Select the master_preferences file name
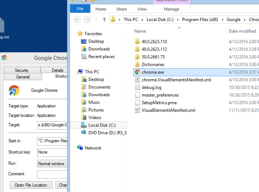Screen dimensions: 259x192 (160, 95)
